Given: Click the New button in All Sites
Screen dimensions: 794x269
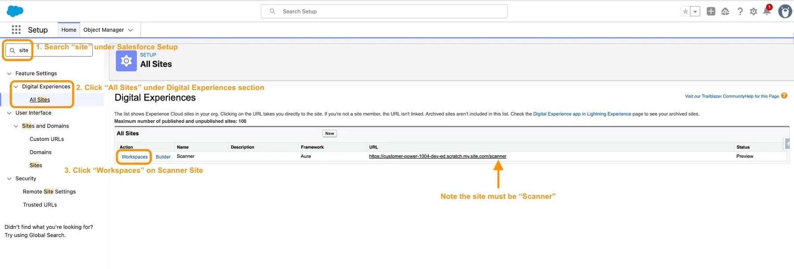Looking at the screenshot, I should click(x=330, y=133).
